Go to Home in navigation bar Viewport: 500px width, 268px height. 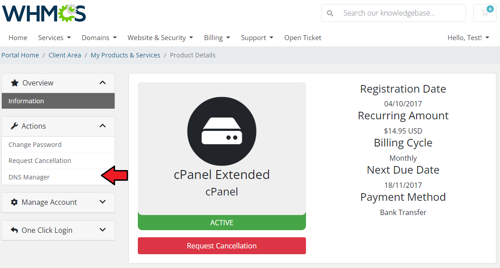[x=18, y=37]
